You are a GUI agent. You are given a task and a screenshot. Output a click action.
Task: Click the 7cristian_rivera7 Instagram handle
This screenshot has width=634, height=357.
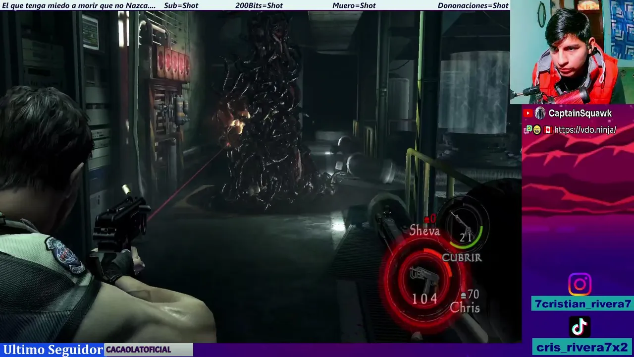(583, 304)
